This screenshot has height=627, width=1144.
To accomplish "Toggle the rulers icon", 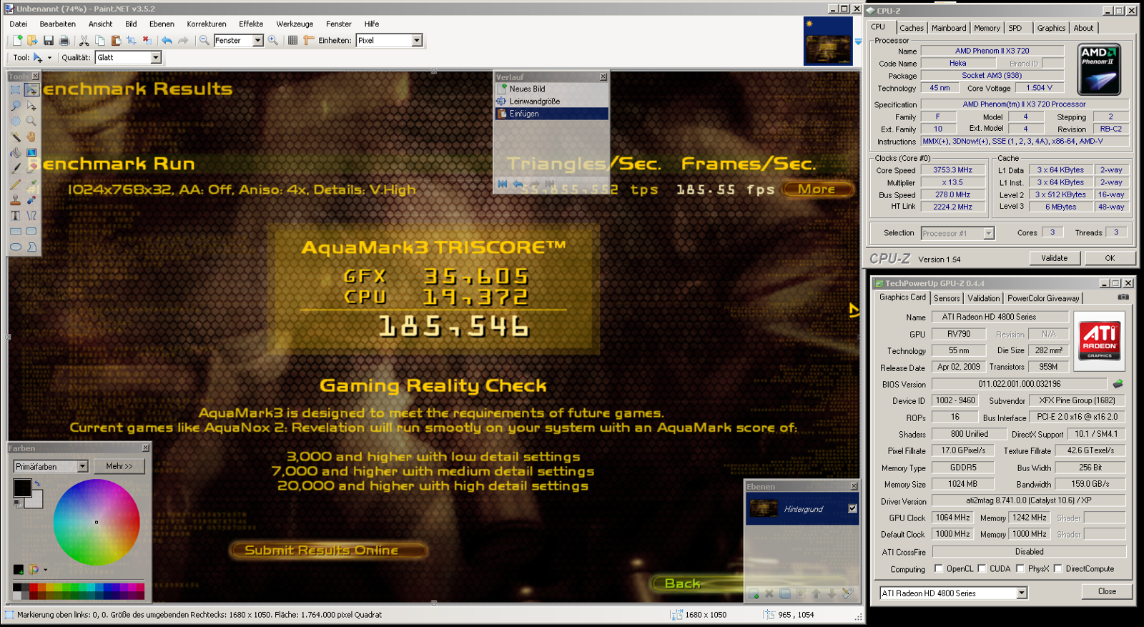I will pos(309,41).
